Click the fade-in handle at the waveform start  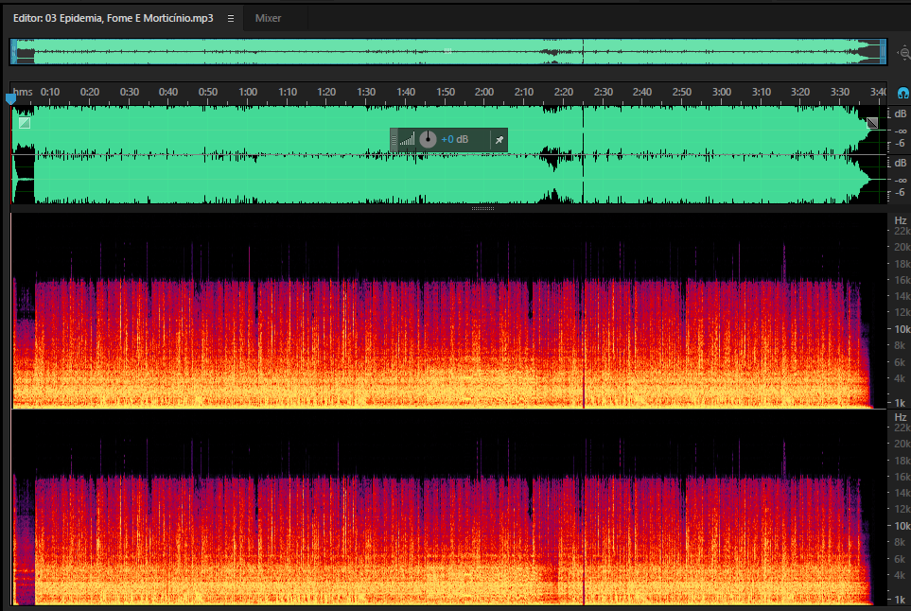pos(25,123)
